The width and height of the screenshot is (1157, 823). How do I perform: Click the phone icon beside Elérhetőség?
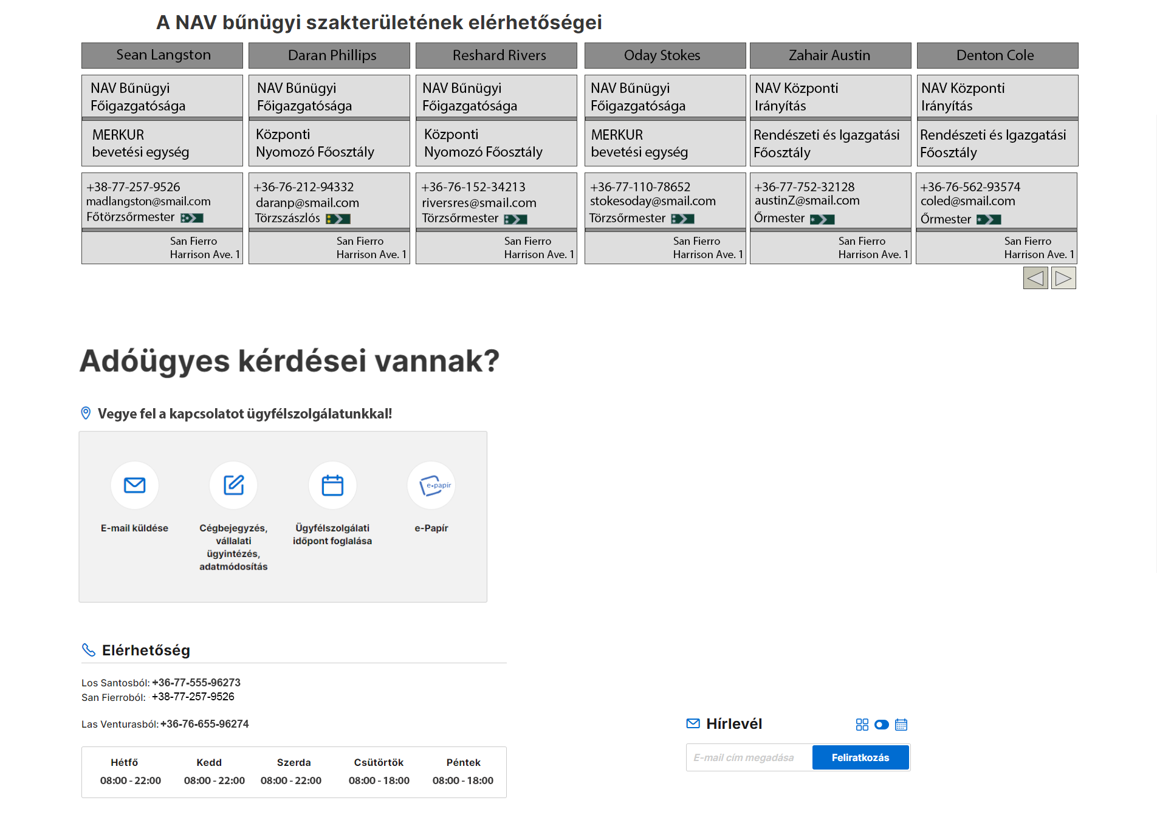[89, 650]
